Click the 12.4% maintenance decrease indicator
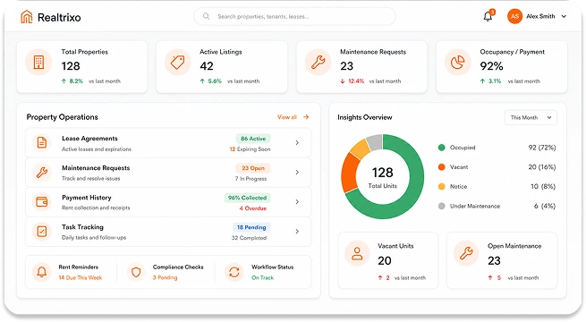 tap(352, 81)
